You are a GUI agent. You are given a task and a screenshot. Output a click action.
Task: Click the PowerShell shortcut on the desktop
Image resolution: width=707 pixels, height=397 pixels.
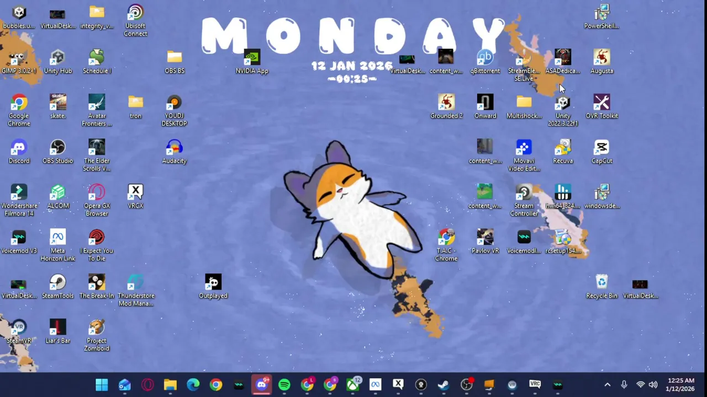[602, 17]
